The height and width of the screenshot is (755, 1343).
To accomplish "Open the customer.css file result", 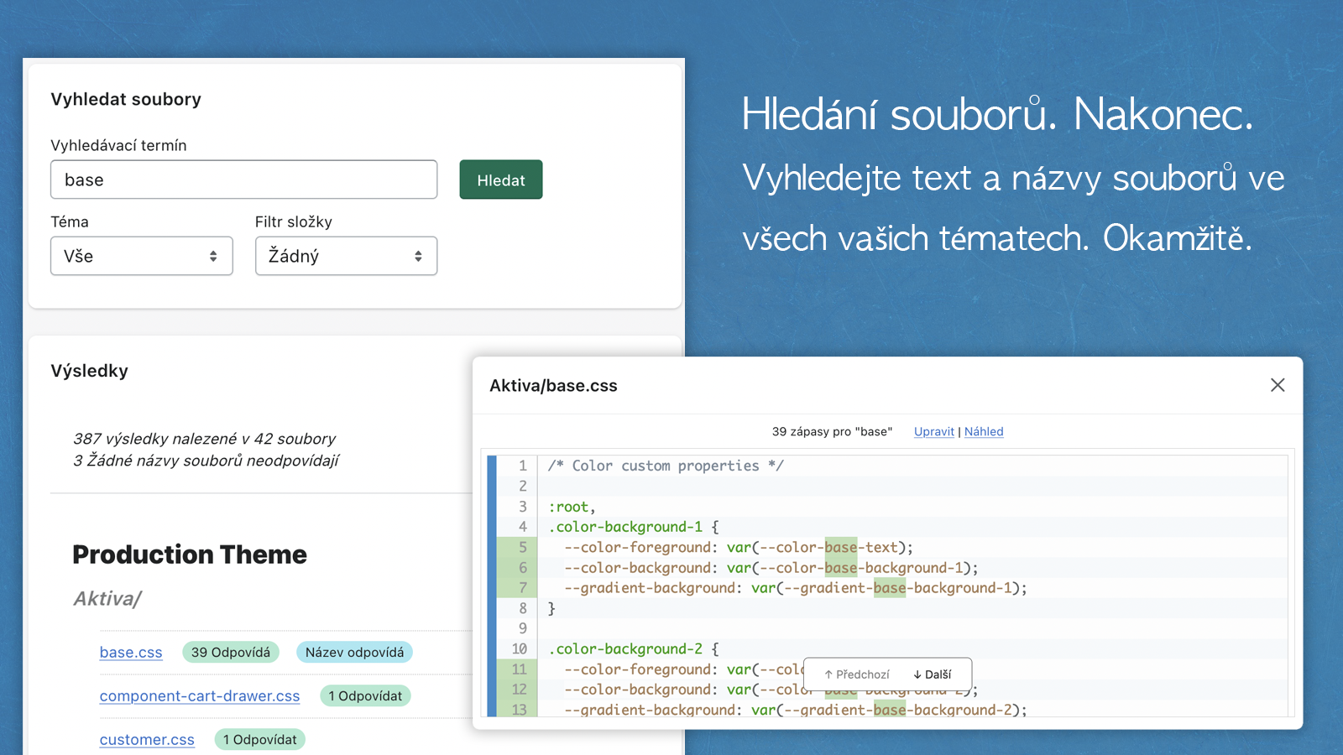I will [147, 740].
